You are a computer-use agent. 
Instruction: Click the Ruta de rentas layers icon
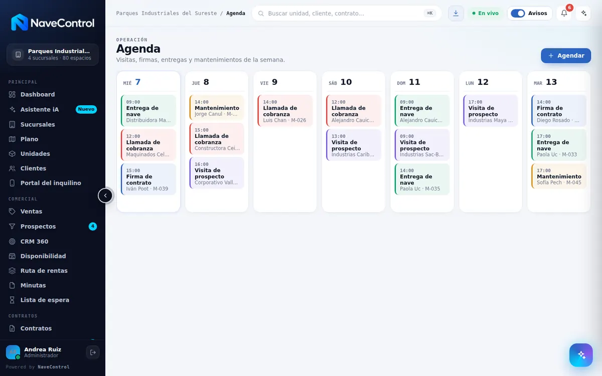tap(13, 271)
